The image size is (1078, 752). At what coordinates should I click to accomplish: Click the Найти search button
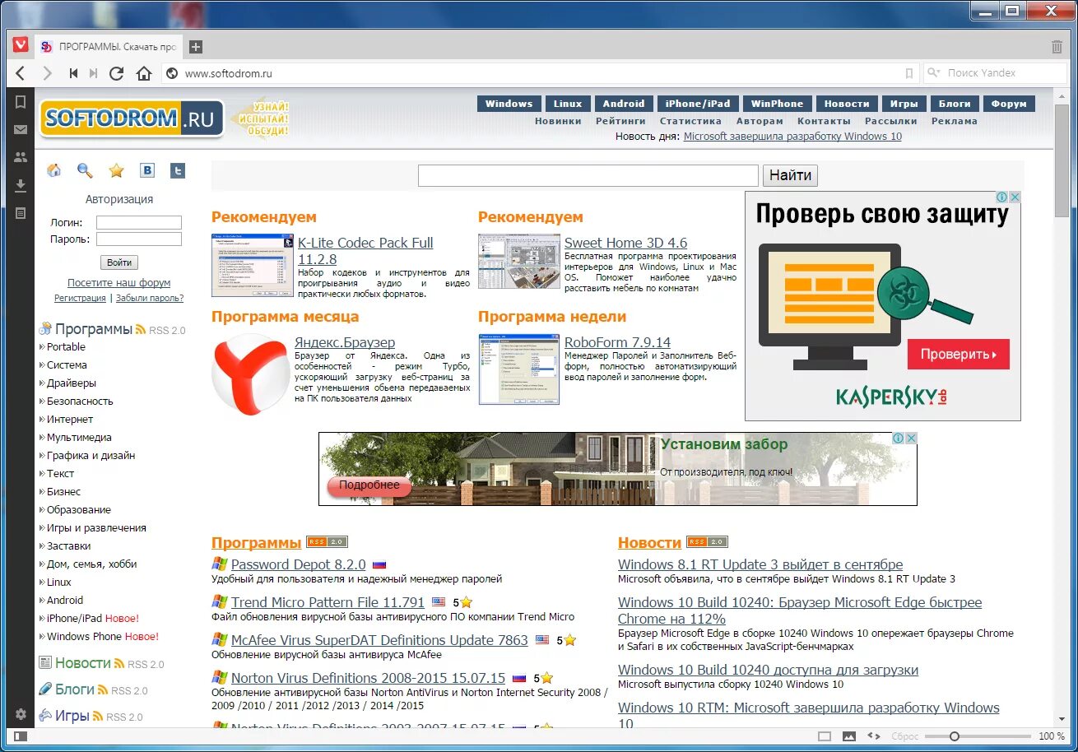(x=791, y=175)
